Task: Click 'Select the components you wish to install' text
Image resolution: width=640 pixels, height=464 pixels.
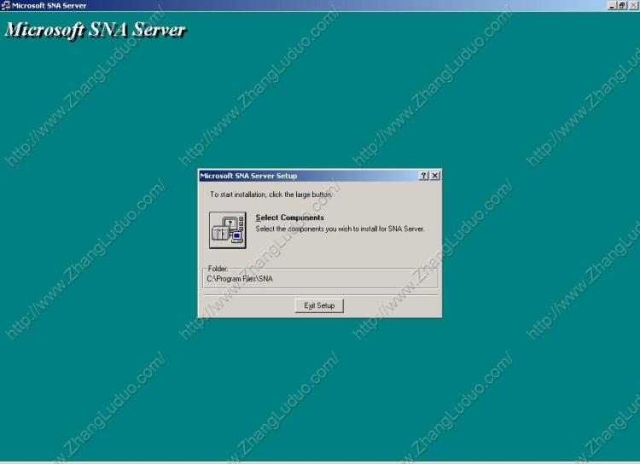Action: (x=340, y=229)
